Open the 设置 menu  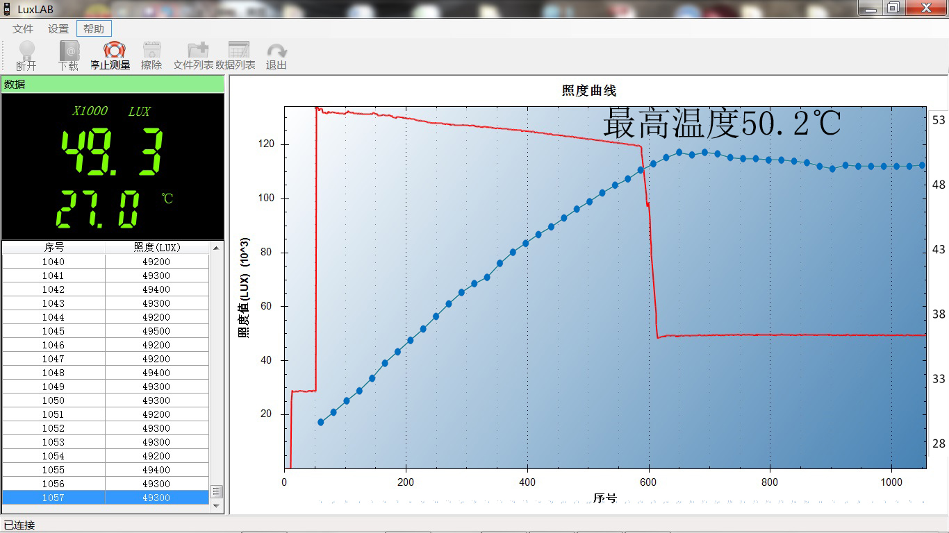click(x=58, y=29)
